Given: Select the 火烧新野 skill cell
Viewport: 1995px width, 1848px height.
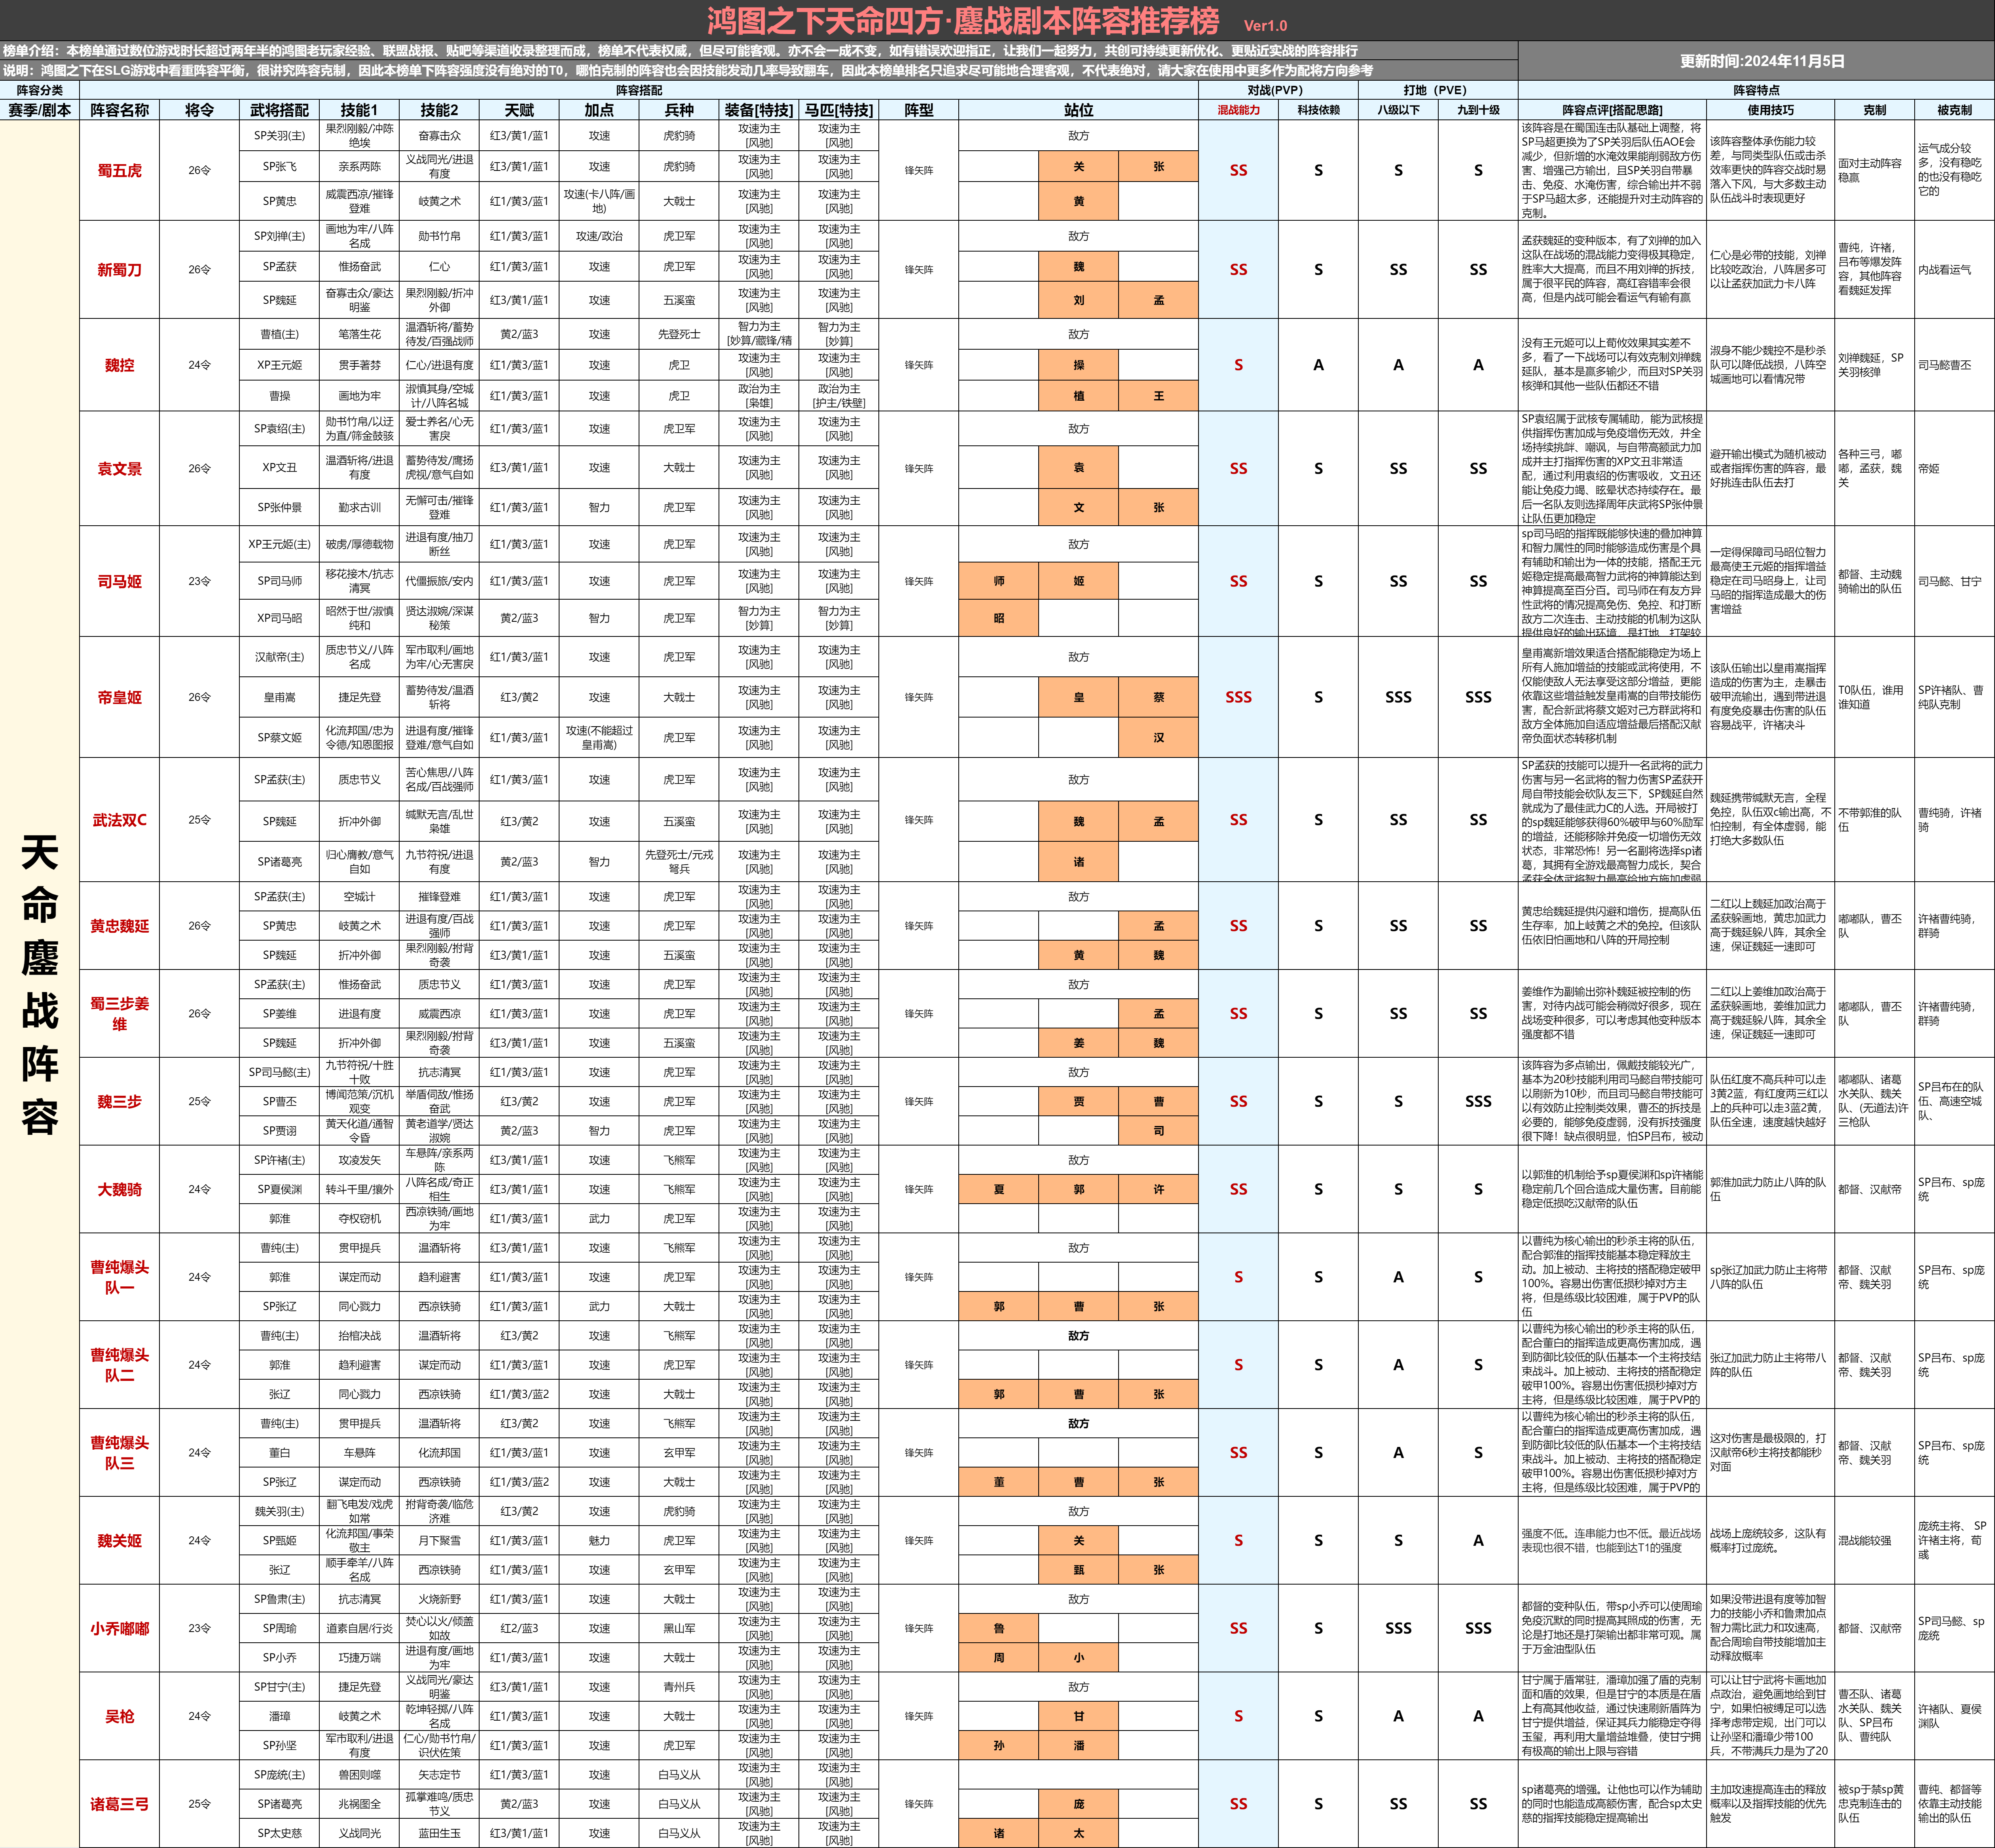Looking at the screenshot, I should coord(439,1599).
